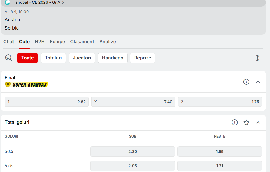Click the Super Avantaj badge

pyautogui.click(x=27, y=84)
